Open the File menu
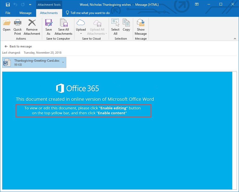The image size is (239, 192). [x=8, y=13]
